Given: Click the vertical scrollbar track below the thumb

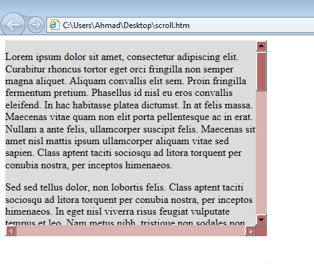Looking at the screenshot, I should [x=261, y=153].
